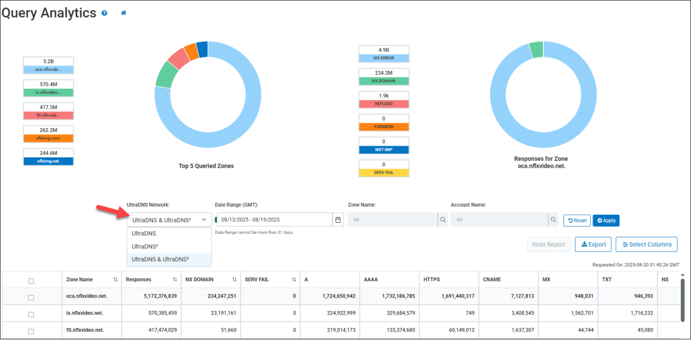
Task: Sort by NX DOMAIN column arrows
Action: tap(234, 279)
